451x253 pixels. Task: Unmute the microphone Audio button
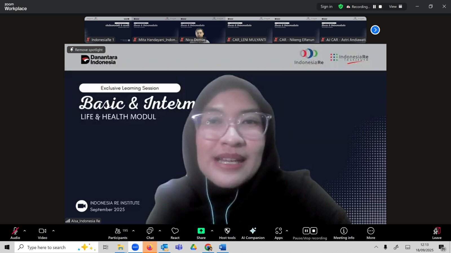15,233
